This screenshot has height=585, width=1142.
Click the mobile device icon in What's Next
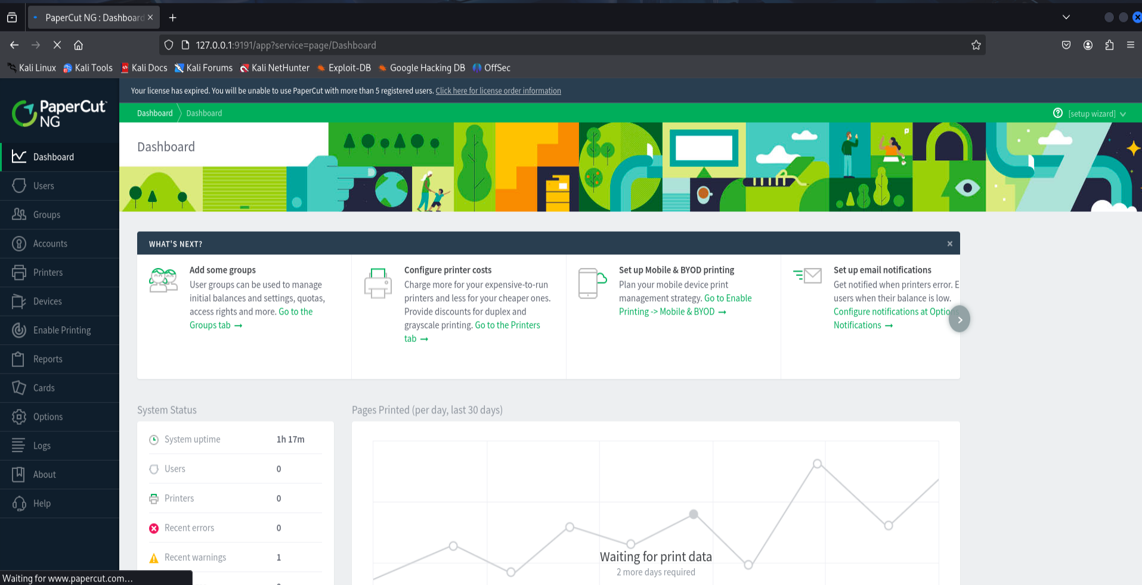(592, 283)
